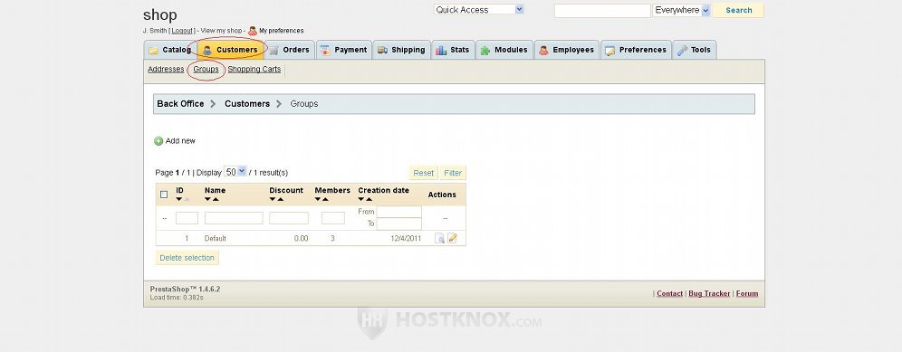
Task: Open the Shopping Carts submenu link
Action: (254, 69)
